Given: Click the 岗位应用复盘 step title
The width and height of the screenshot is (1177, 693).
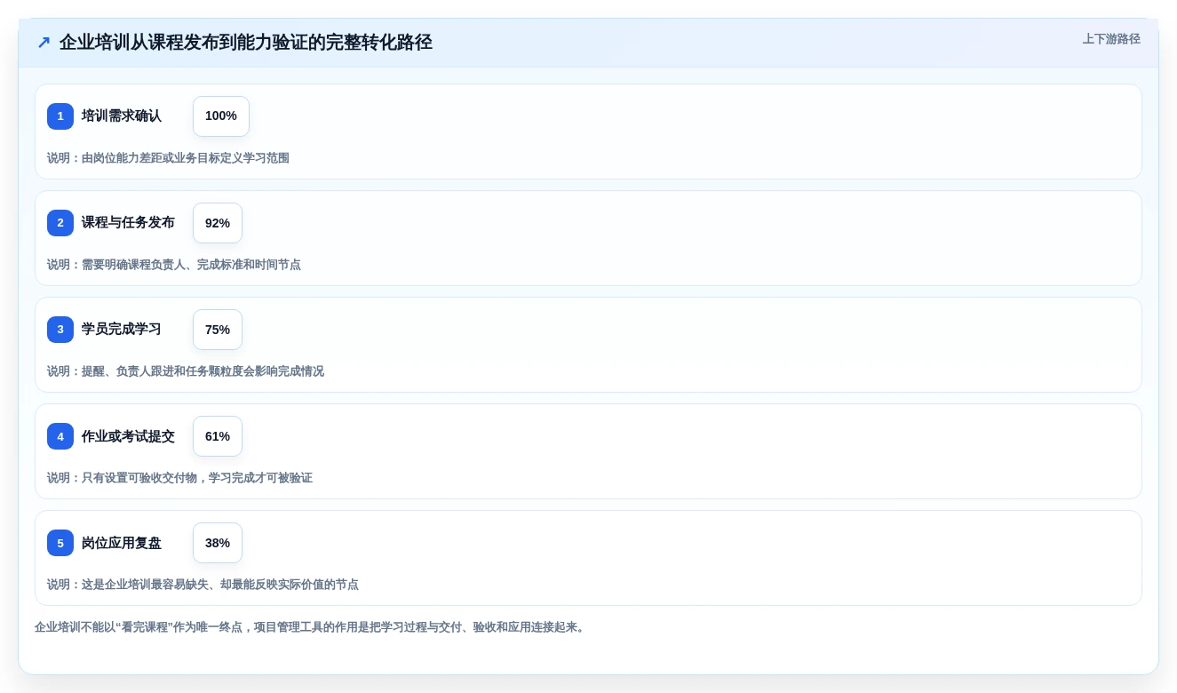Looking at the screenshot, I should tap(122, 543).
